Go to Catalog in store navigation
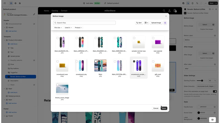The image size is (220, 123). click(55, 11)
